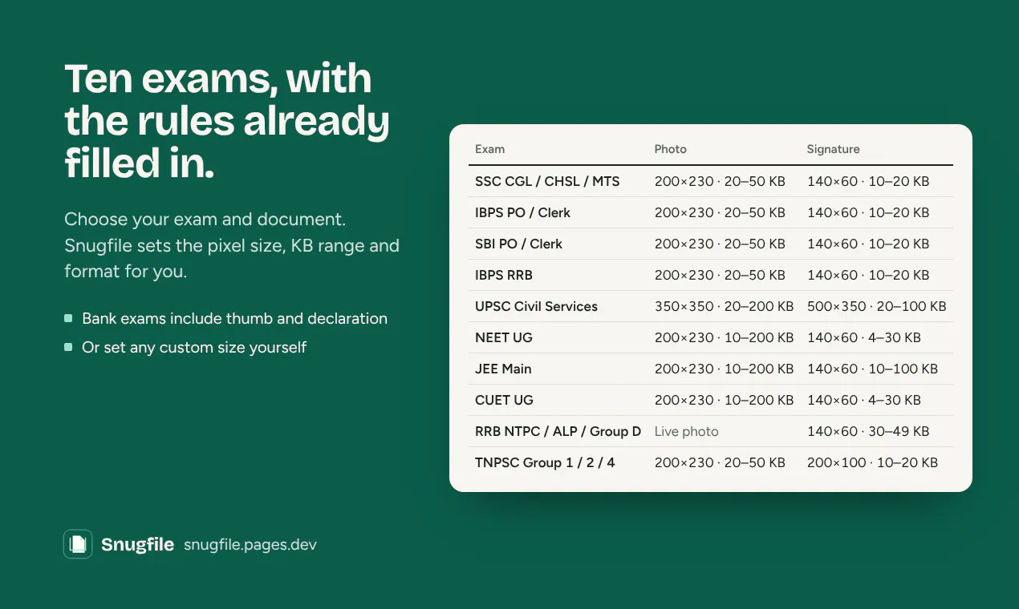Click the "Choose your exam and document" paragraph
Viewport: 1019px width, 609px height.
point(232,245)
